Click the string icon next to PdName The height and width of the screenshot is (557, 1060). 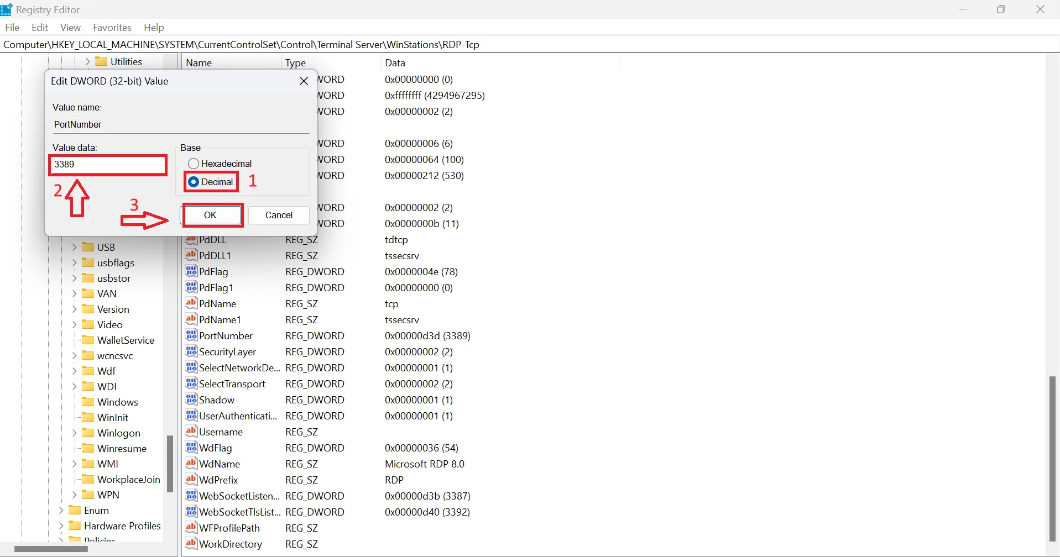[x=191, y=303]
